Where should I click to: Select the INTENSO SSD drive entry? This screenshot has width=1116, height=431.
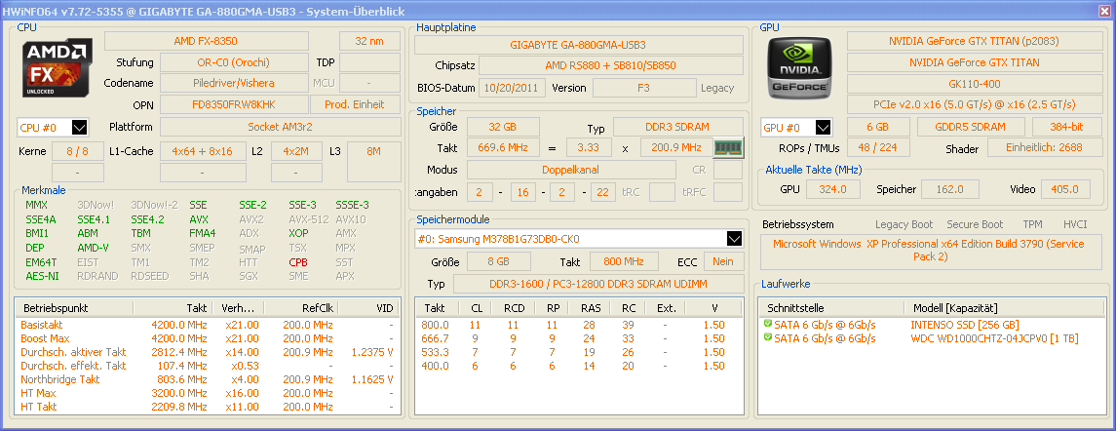click(965, 325)
